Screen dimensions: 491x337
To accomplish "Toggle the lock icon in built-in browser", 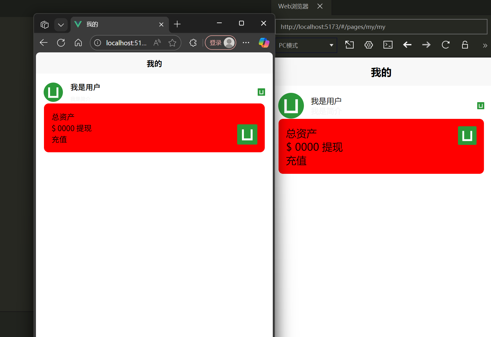I will 465,45.
